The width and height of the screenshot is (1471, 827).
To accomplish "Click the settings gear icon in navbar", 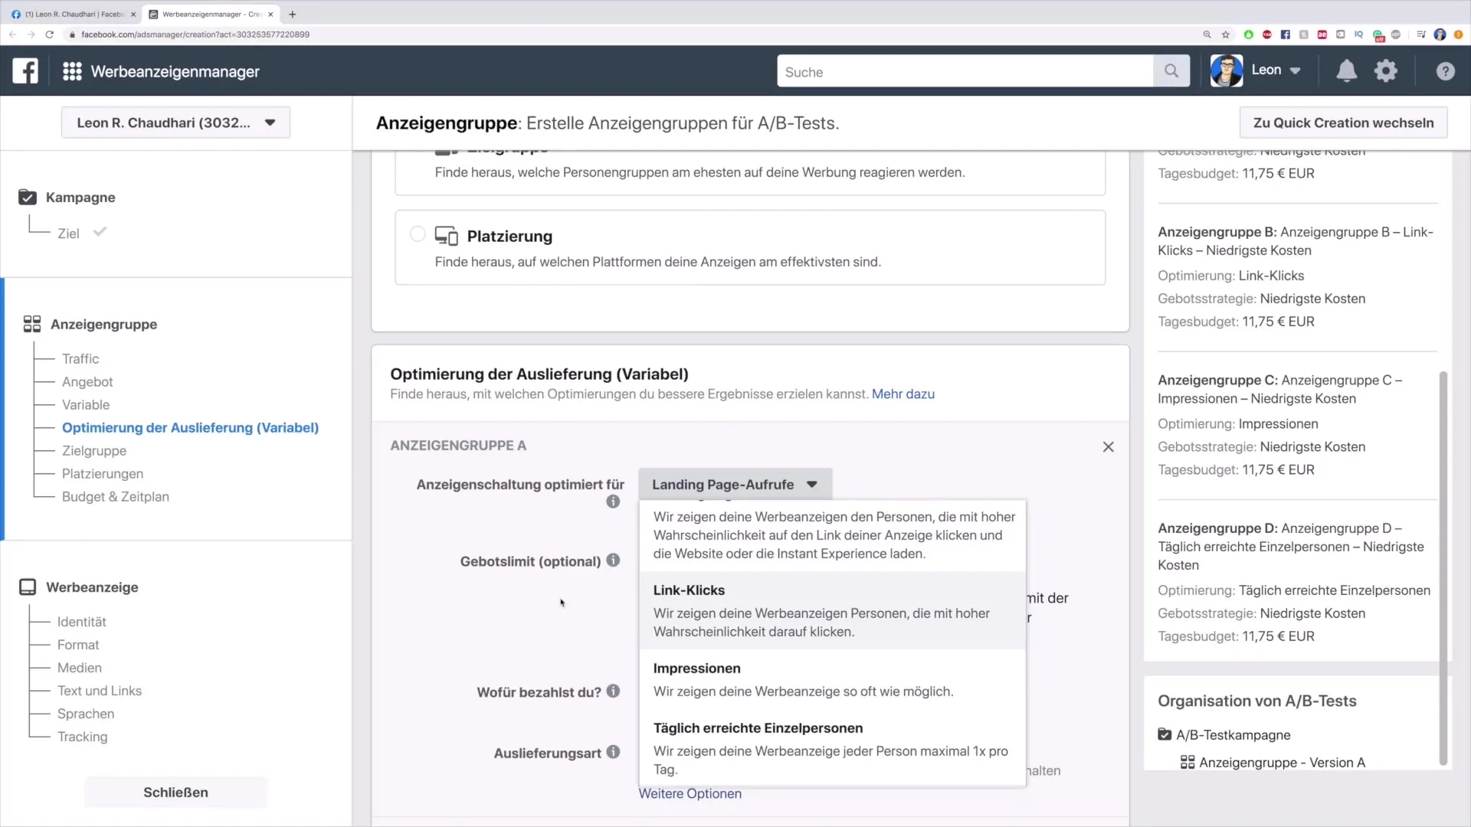I will click(x=1385, y=70).
